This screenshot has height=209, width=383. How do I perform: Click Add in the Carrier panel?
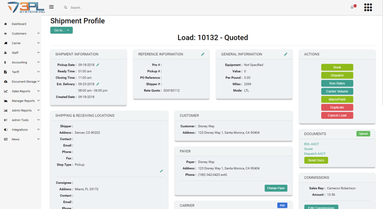(x=282, y=205)
